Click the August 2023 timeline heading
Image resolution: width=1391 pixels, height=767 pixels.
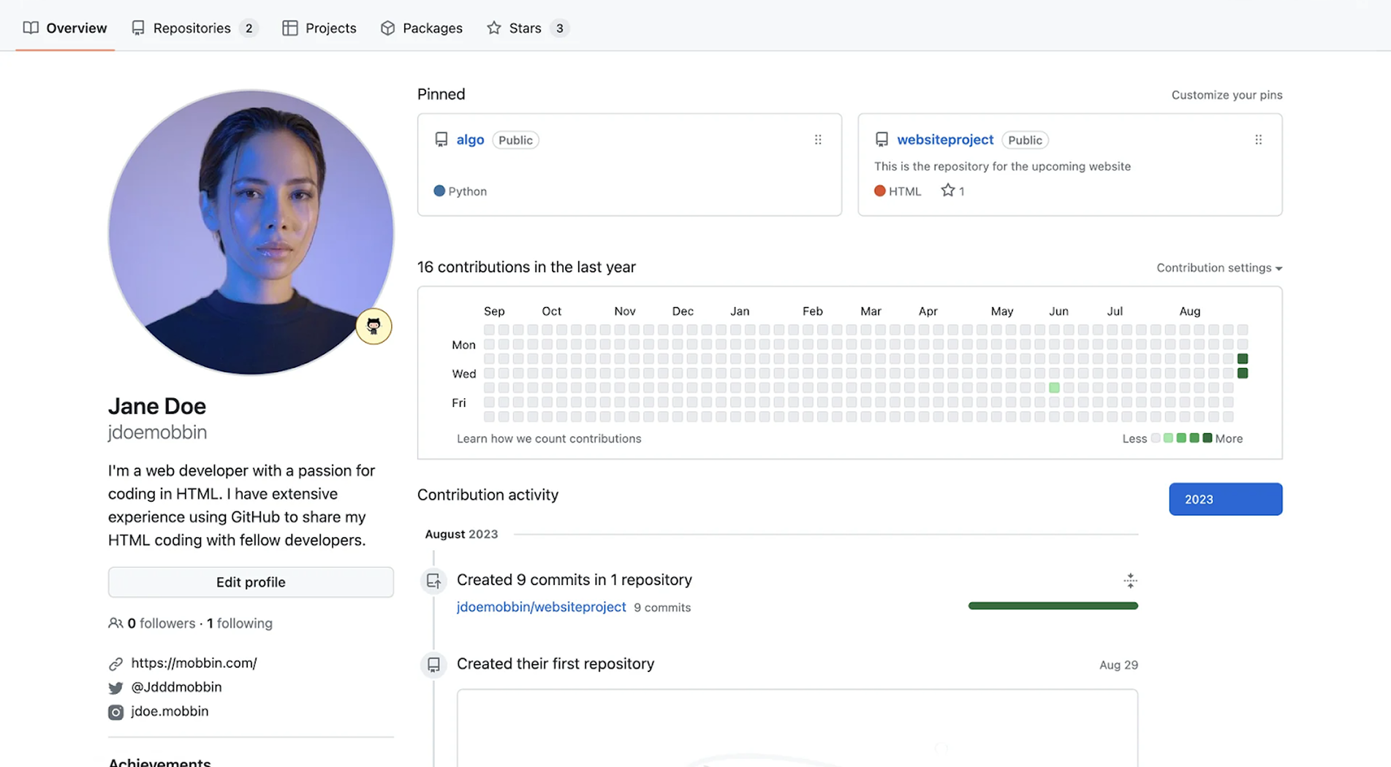coord(461,534)
